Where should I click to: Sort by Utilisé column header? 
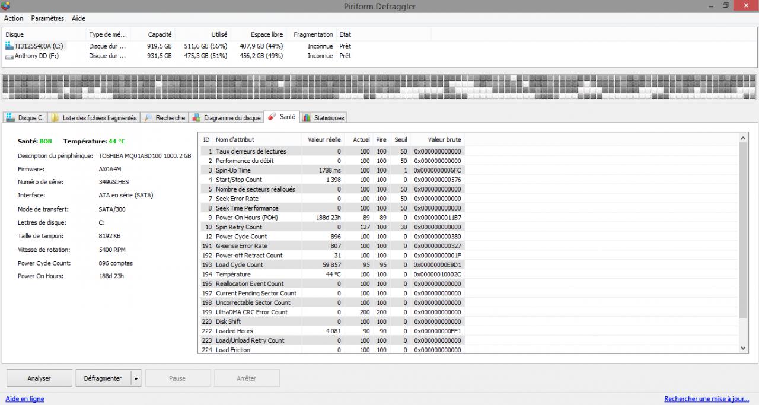[203, 34]
